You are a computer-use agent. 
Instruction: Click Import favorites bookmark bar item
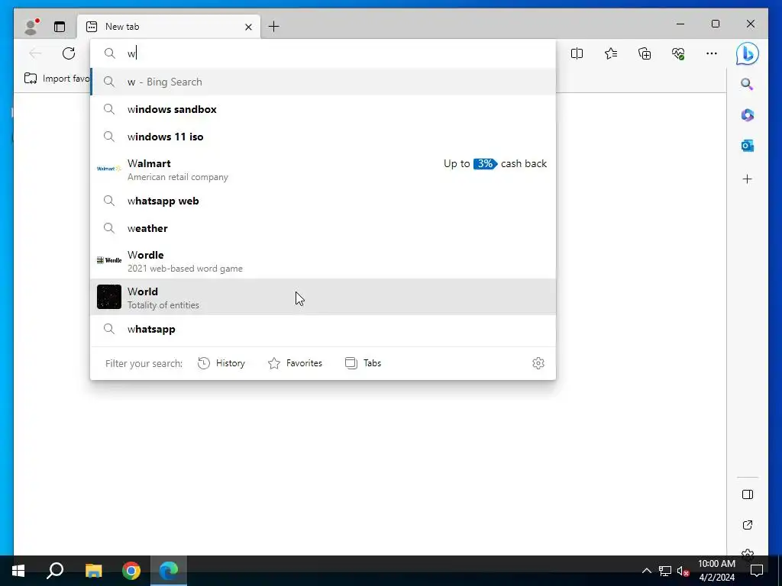(x=57, y=79)
